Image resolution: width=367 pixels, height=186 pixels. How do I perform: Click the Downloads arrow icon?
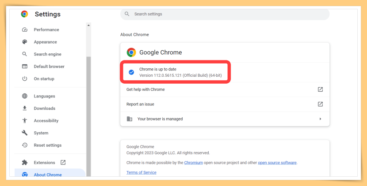tap(25, 108)
